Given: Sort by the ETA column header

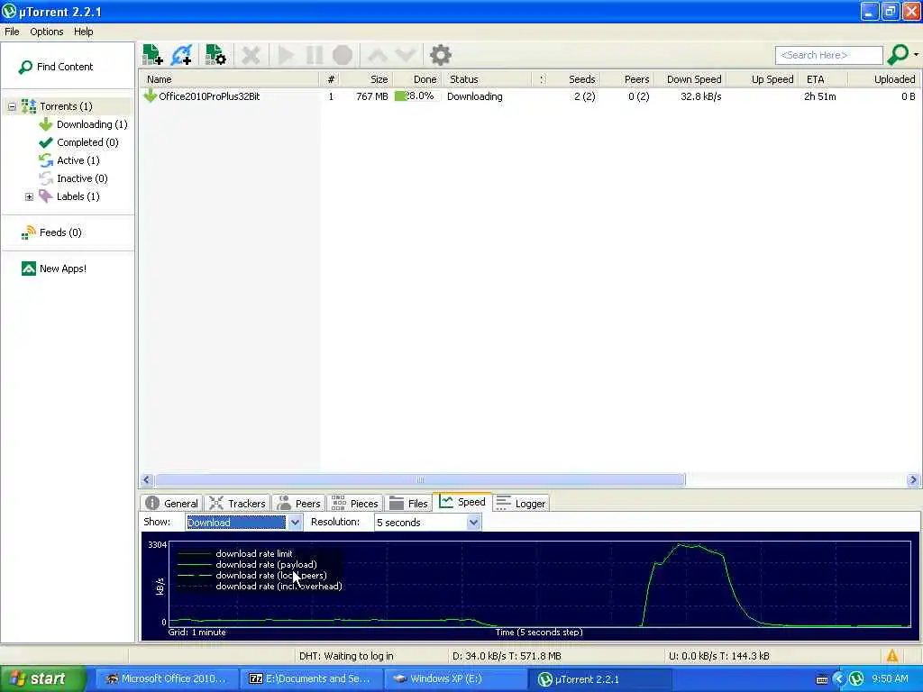Looking at the screenshot, I should (824, 79).
